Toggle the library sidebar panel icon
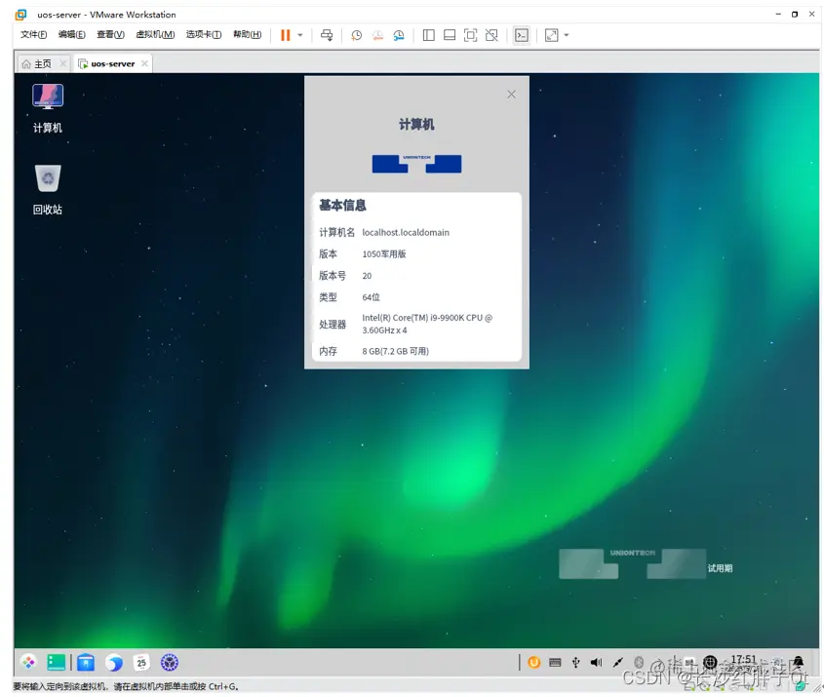 point(428,35)
